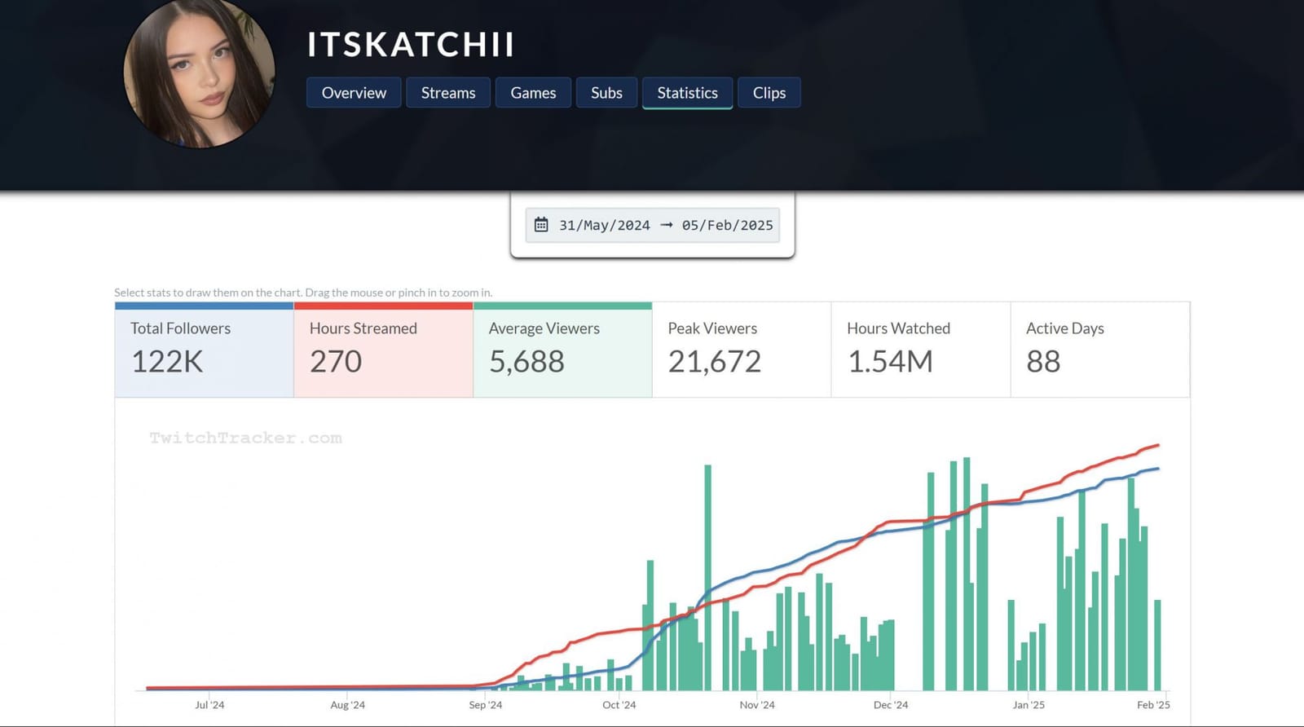Screen dimensions: 1304x727
Task: Enable the Peak Viewers stat on chart
Action: [x=741, y=349]
